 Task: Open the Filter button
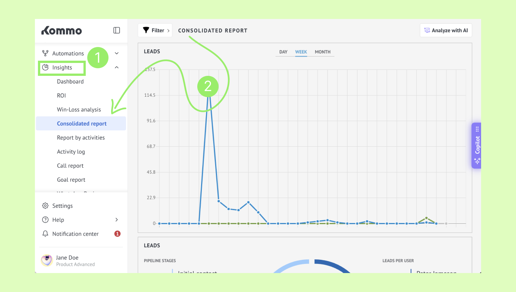point(155,30)
